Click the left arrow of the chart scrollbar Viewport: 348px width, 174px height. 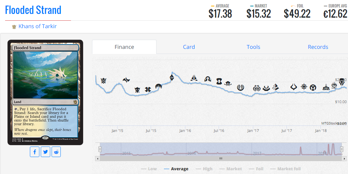(98, 158)
